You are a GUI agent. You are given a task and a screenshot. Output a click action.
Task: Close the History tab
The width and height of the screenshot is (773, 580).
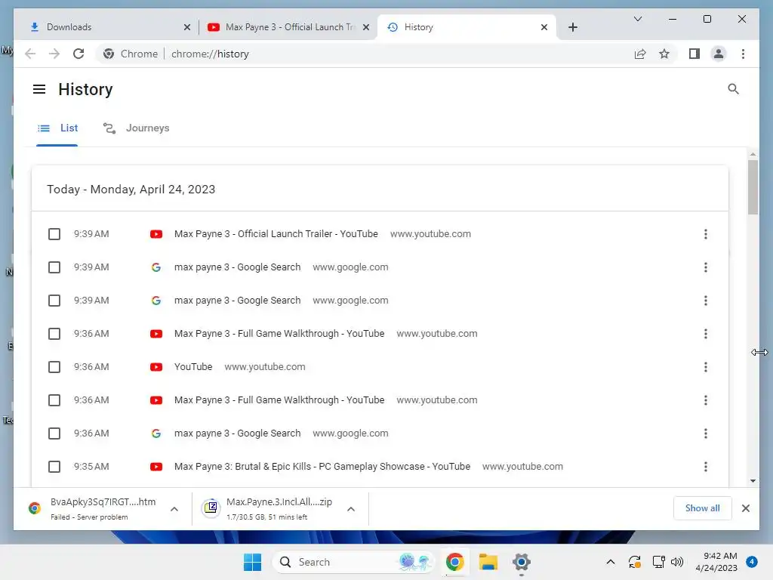click(x=544, y=27)
